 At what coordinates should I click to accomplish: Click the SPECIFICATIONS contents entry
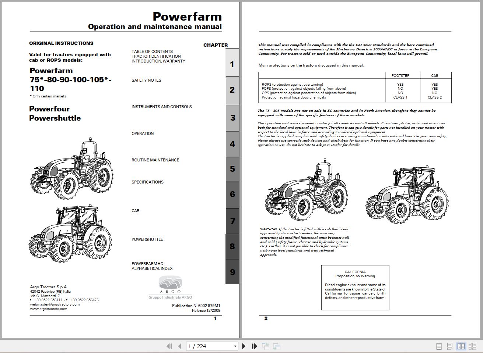click(147, 182)
